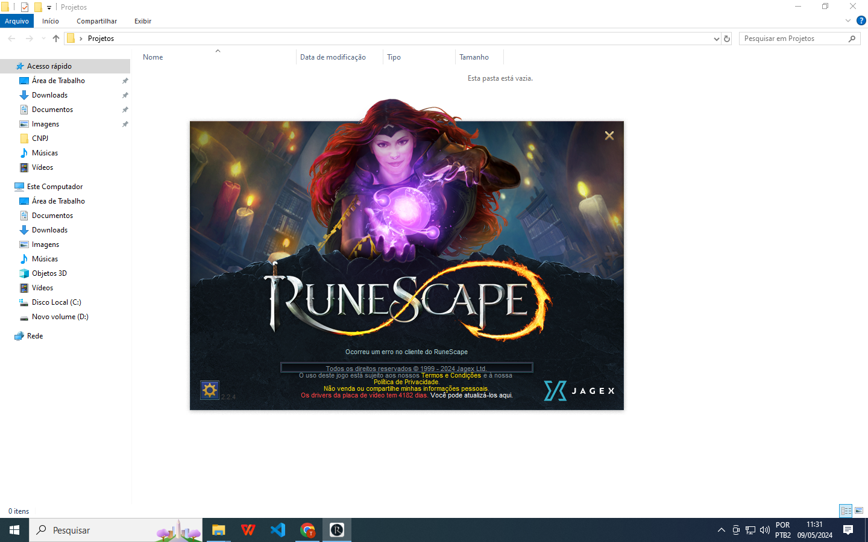Click 'Não venda ou compartilhe minhas informações pessoais'
868x542 pixels.
(x=406, y=388)
